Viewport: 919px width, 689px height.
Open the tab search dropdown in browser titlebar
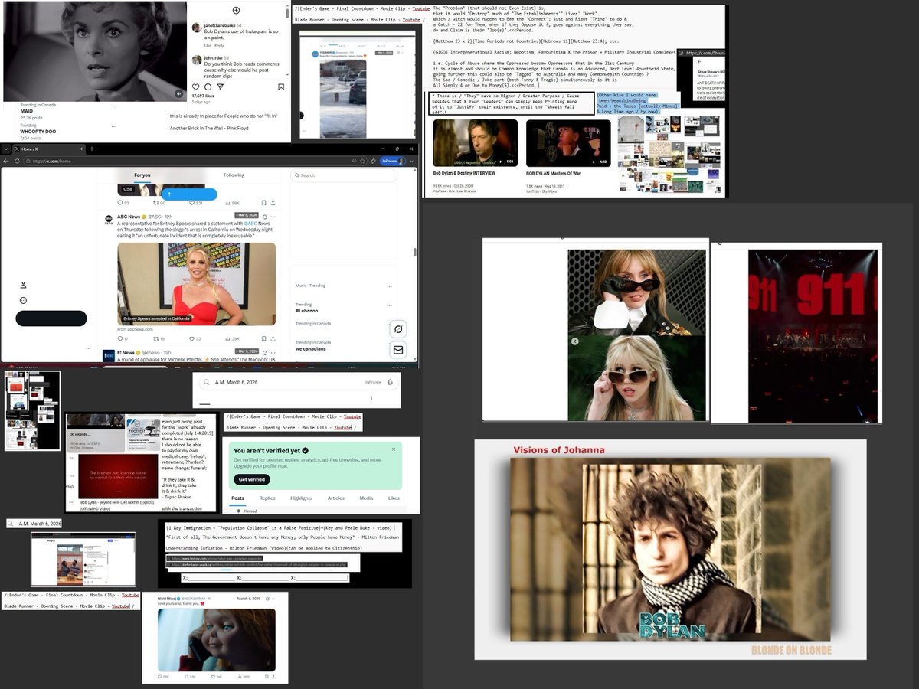pos(6,149)
